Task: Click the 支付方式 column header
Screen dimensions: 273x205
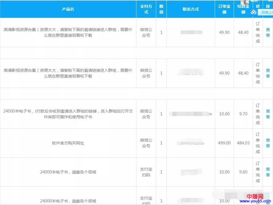Action: [x=146, y=9]
